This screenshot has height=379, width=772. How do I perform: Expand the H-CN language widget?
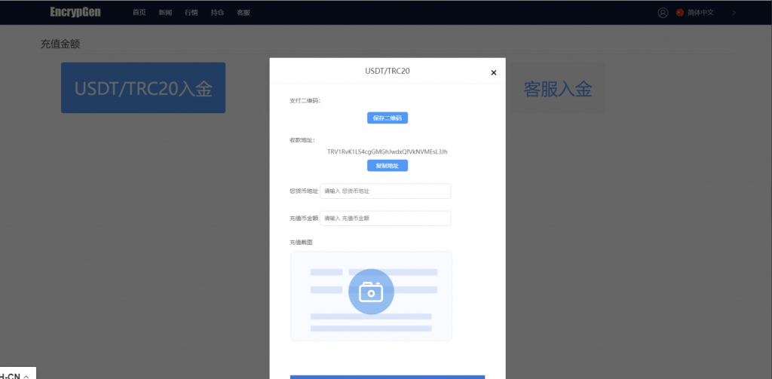point(15,375)
